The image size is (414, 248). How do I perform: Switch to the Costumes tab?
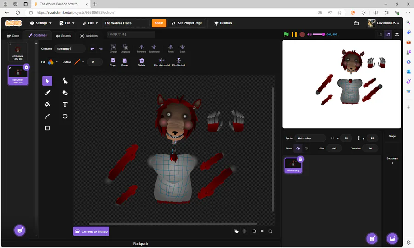[x=38, y=35]
